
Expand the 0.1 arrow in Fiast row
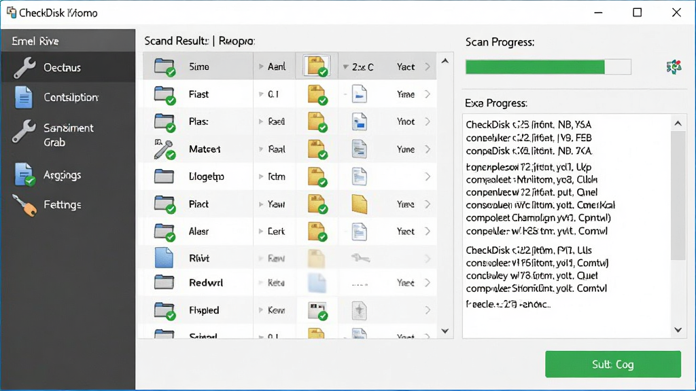[261, 94]
